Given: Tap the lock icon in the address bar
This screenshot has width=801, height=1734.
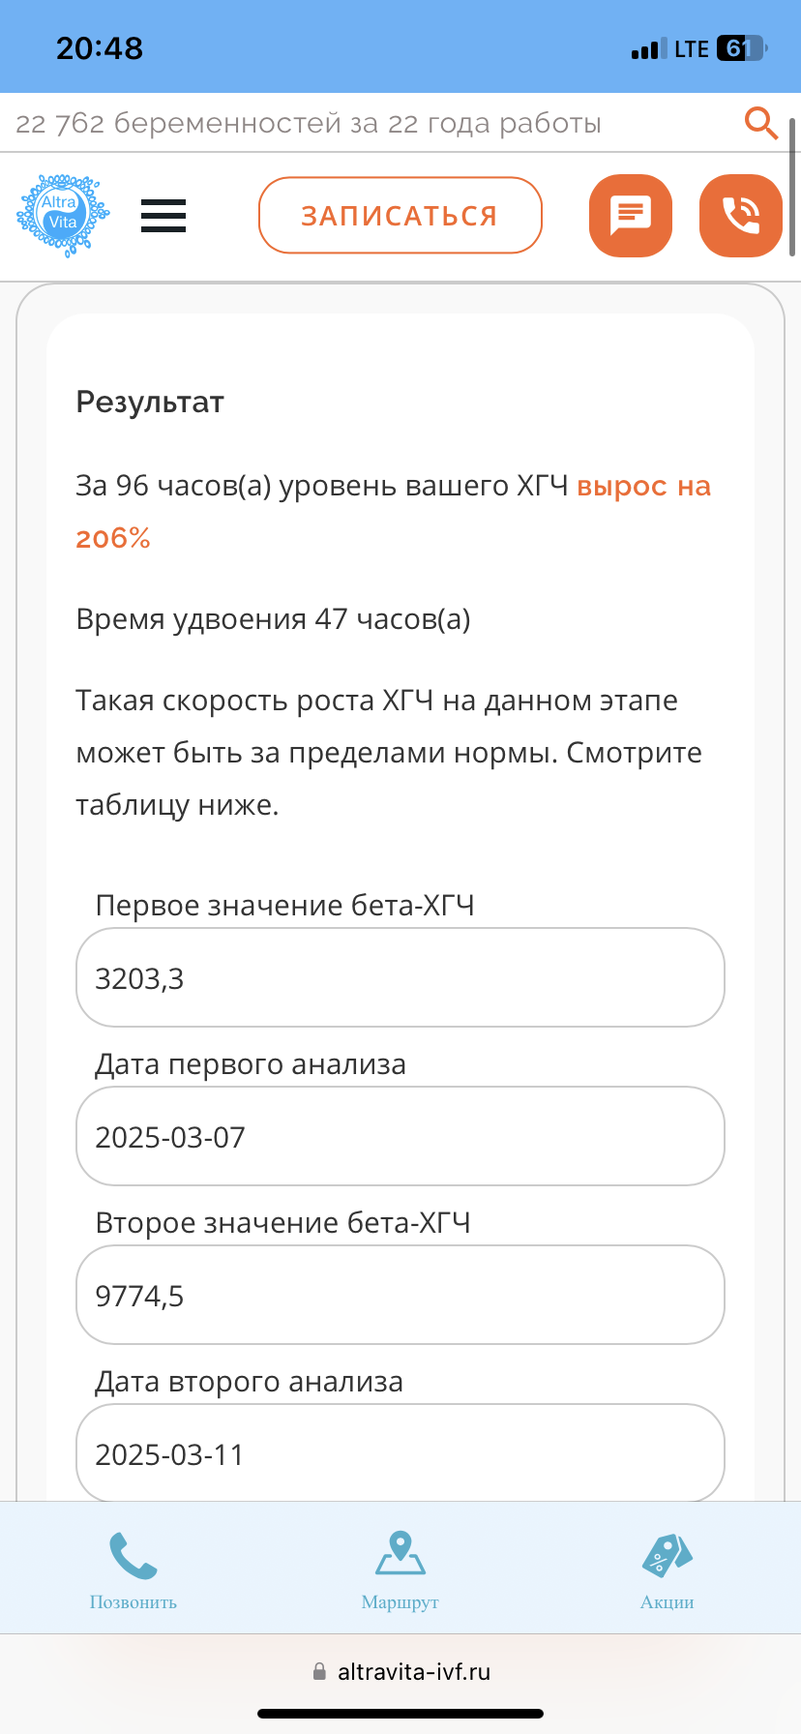Looking at the screenshot, I should point(320,1671).
